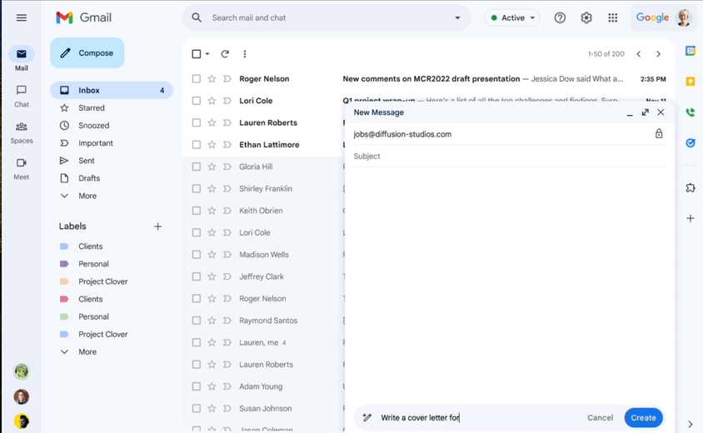Open Calendar in the right side panel
Image resolution: width=703 pixels, height=433 pixels.
point(691,51)
